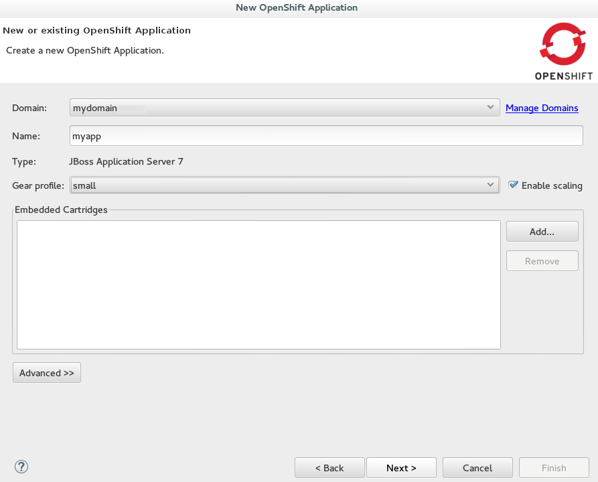Click the New OpenShift Application title bar

pos(297,7)
